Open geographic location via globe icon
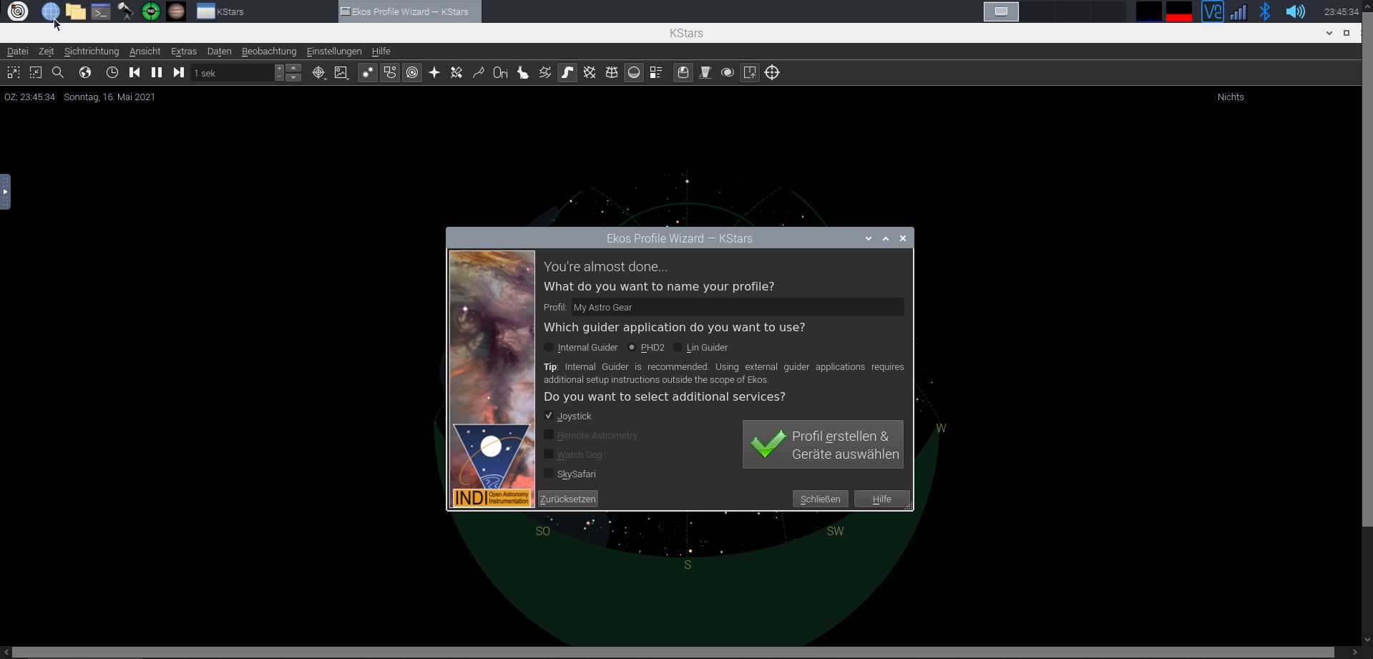Image resolution: width=1373 pixels, height=659 pixels. (x=85, y=72)
